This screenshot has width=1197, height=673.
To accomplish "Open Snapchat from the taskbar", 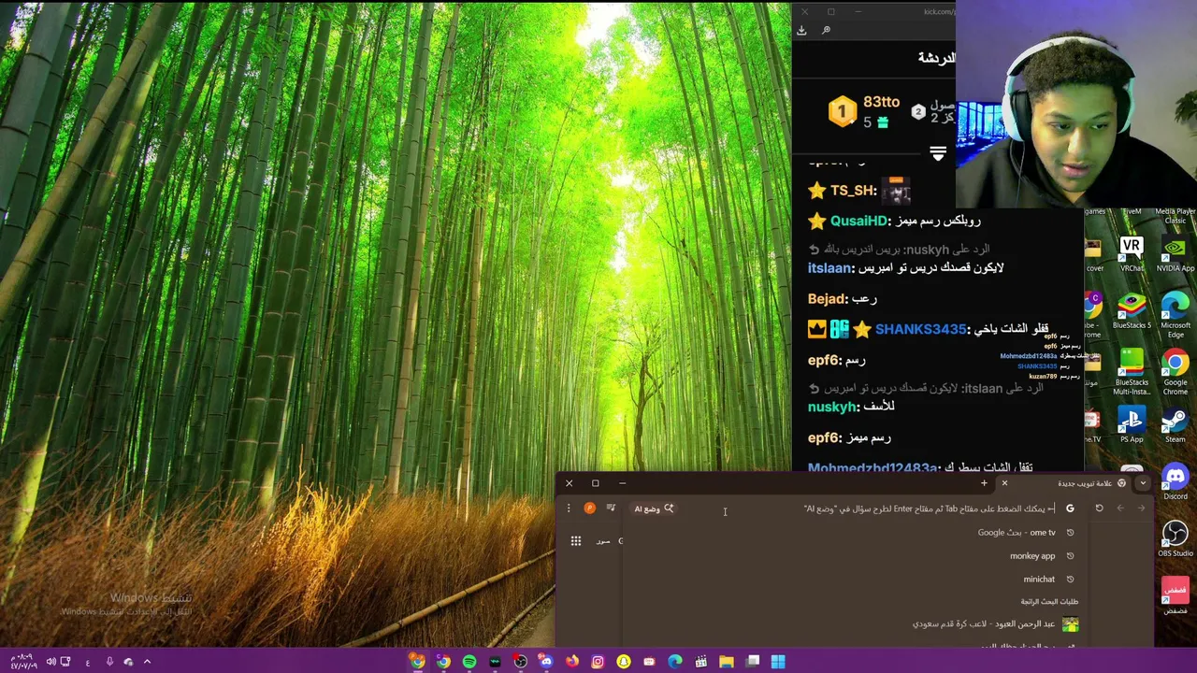I will pyautogui.click(x=624, y=662).
